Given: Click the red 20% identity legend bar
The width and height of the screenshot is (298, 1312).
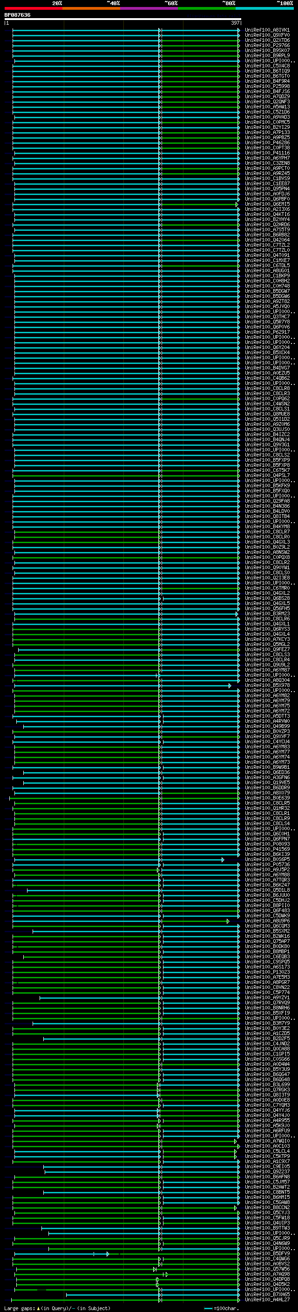Looking at the screenshot, I should 33,8.
